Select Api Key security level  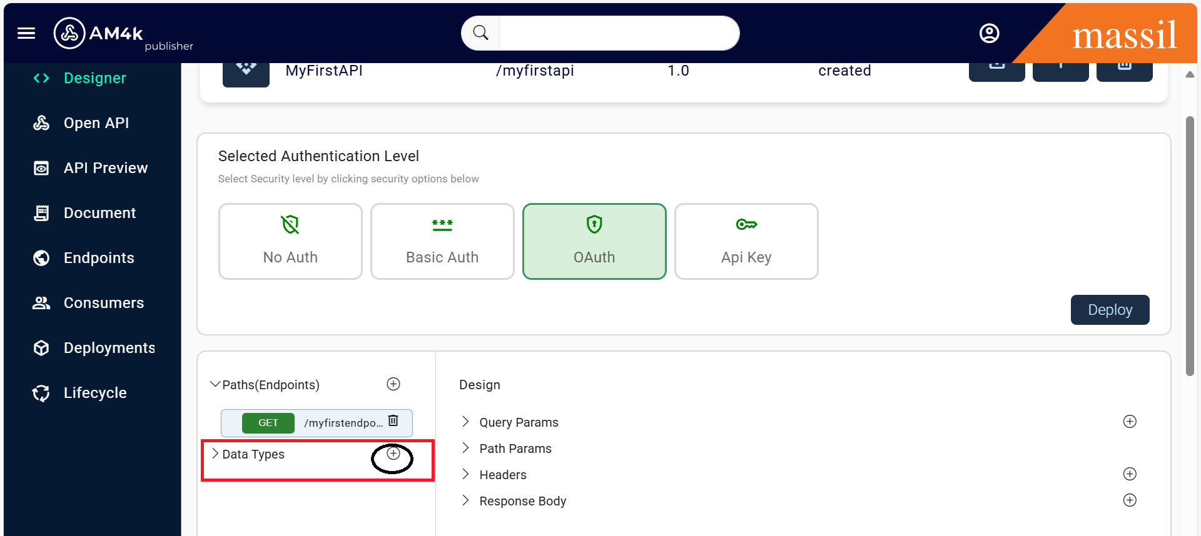click(x=746, y=241)
